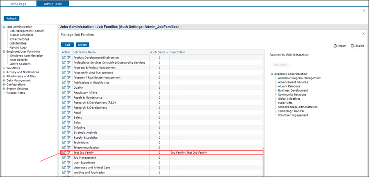Click the edit icon for Top Management
Viewport: 369px width, 177px height.
[x=64, y=158]
